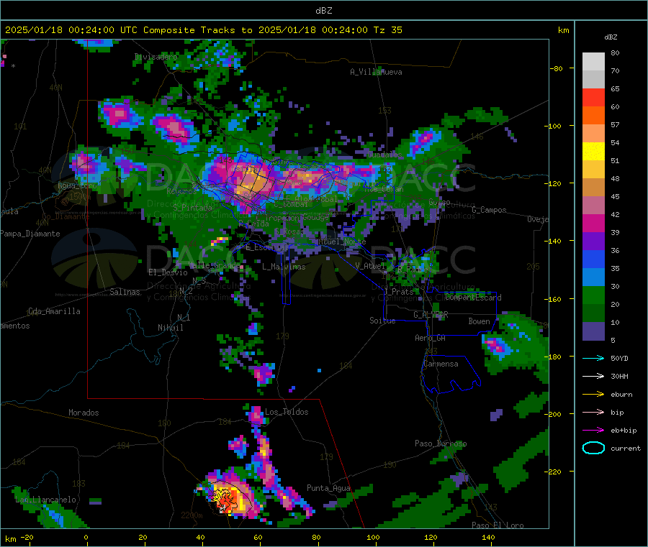The width and height of the screenshot is (648, 547).
Task: Select the magenta 39-42 dBZ swatch
Action: [x=593, y=223]
